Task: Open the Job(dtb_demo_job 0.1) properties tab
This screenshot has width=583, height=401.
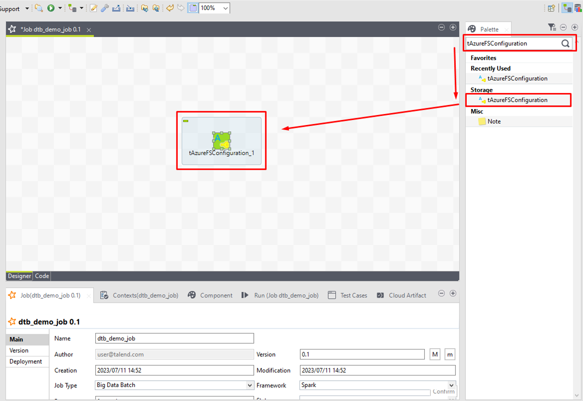Action: (x=50, y=295)
